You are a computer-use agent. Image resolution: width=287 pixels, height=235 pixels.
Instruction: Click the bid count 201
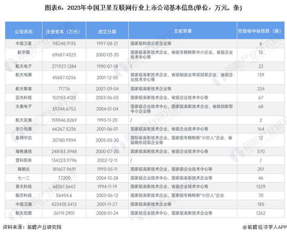click(261, 169)
